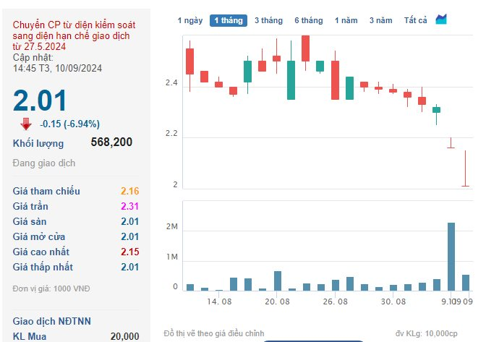
Task: Select Tất cả full history range
Action: tap(415, 20)
